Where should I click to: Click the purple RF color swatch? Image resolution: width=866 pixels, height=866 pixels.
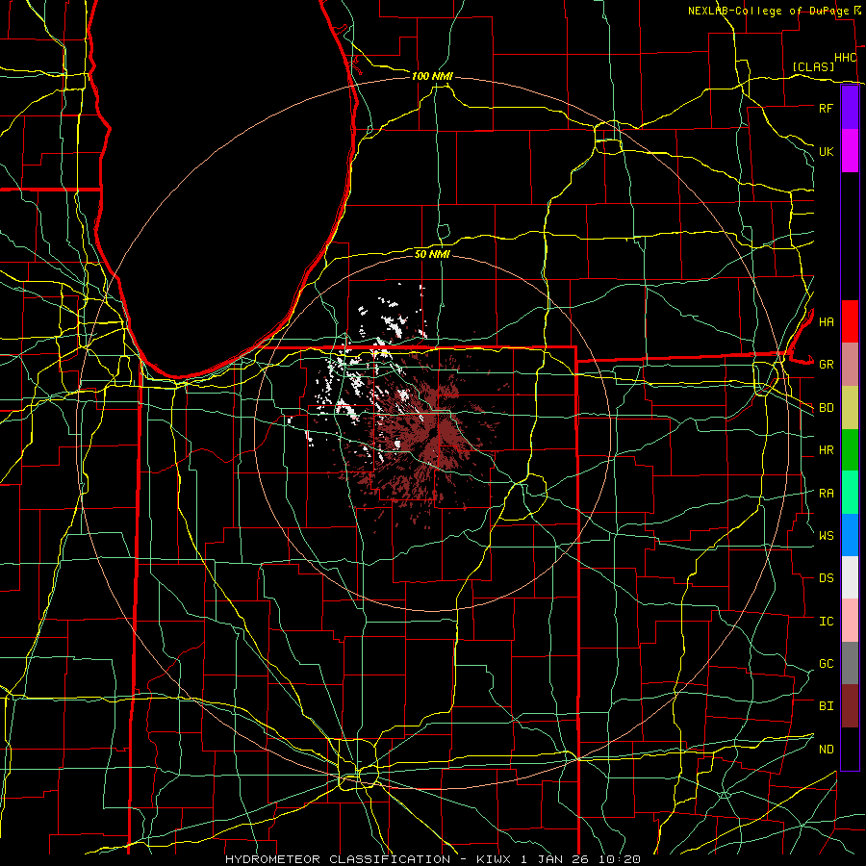click(850, 108)
